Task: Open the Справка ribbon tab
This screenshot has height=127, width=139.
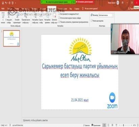Action: 77,9
